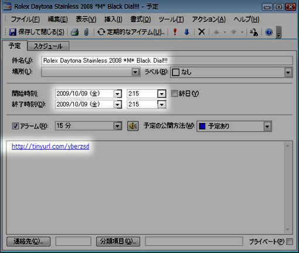The image size is (299, 253).
Task: Expand the 15 分 alarm time dropdown
Action: (x=117, y=126)
